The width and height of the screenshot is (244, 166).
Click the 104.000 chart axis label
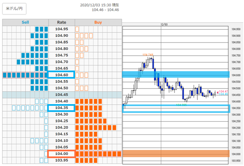coord(236,154)
